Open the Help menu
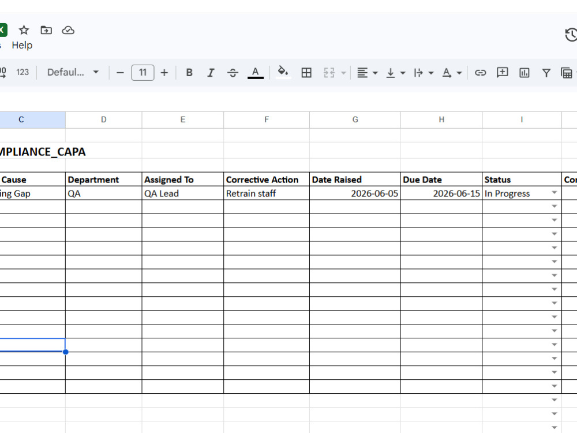 [x=22, y=45]
